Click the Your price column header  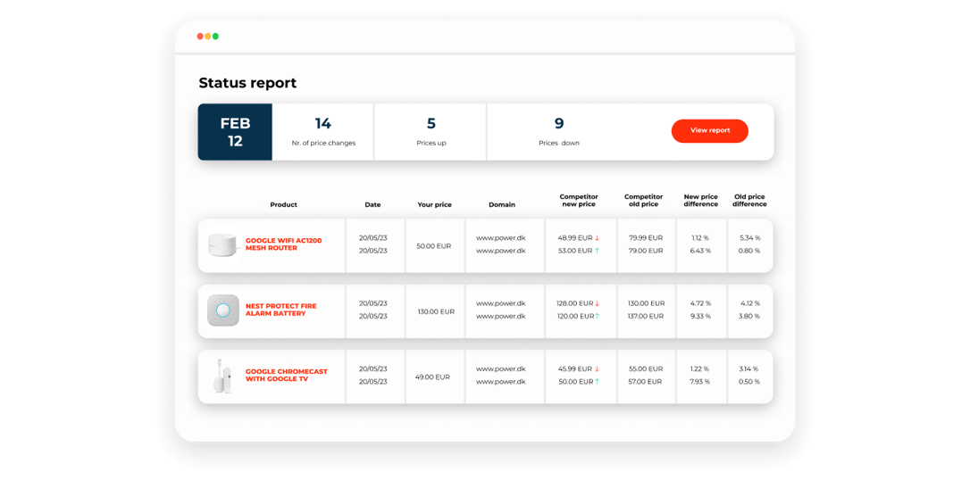pyautogui.click(x=435, y=204)
